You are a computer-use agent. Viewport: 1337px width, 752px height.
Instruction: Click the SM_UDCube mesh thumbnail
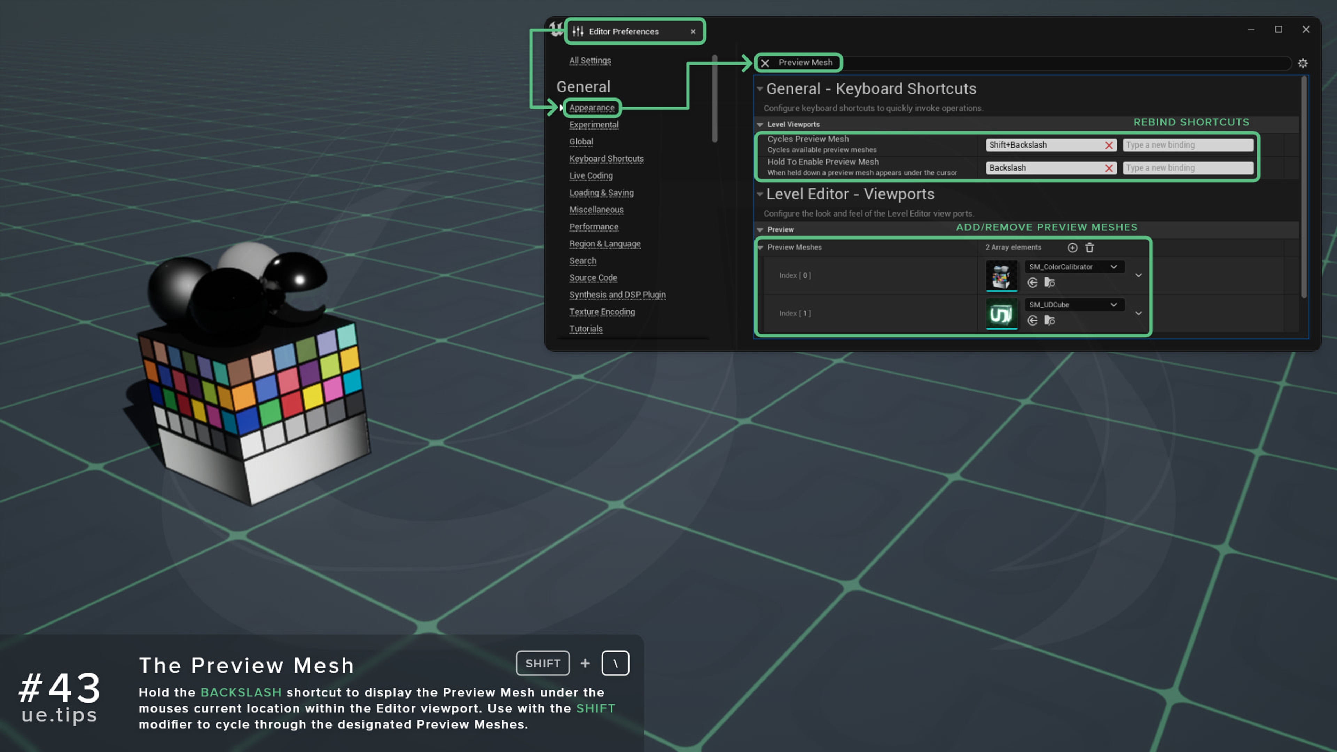[x=1001, y=313]
